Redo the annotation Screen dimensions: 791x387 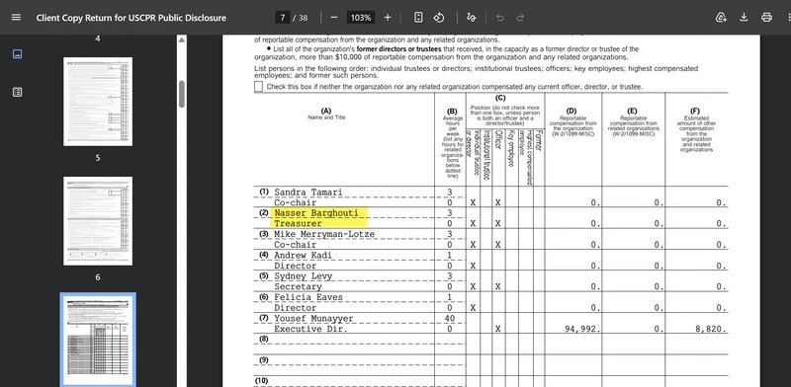[520, 17]
